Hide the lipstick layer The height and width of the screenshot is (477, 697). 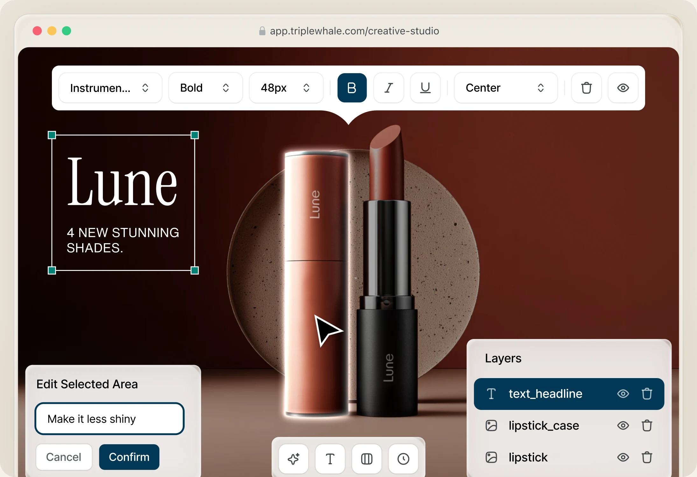point(623,457)
